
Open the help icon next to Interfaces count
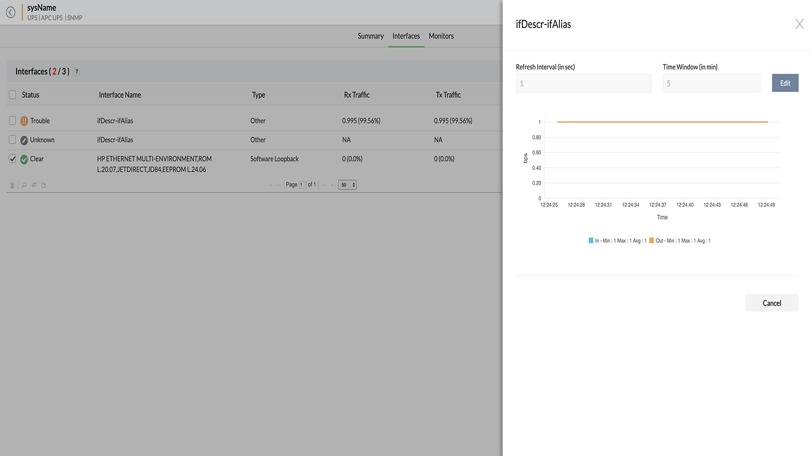pos(76,71)
